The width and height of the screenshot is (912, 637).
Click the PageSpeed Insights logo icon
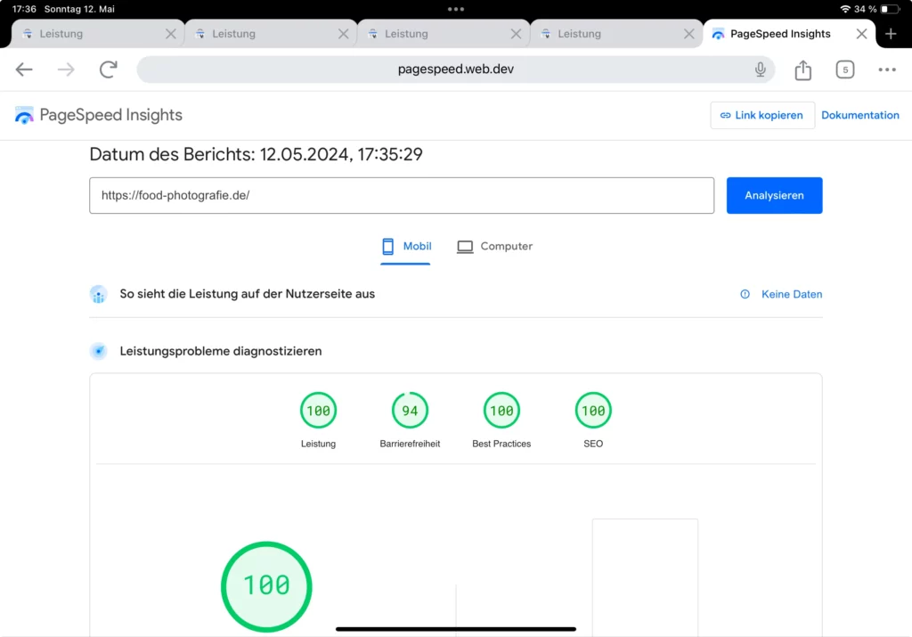(24, 115)
